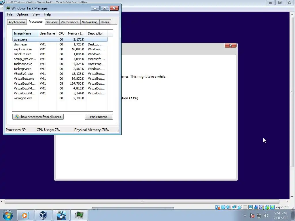The width and height of the screenshot is (295, 221).
Task: Click the CPU virtualization status icon
Action: click(x=261, y=207)
